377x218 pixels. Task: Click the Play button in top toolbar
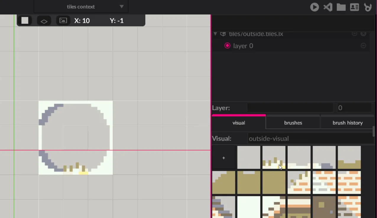coord(314,7)
